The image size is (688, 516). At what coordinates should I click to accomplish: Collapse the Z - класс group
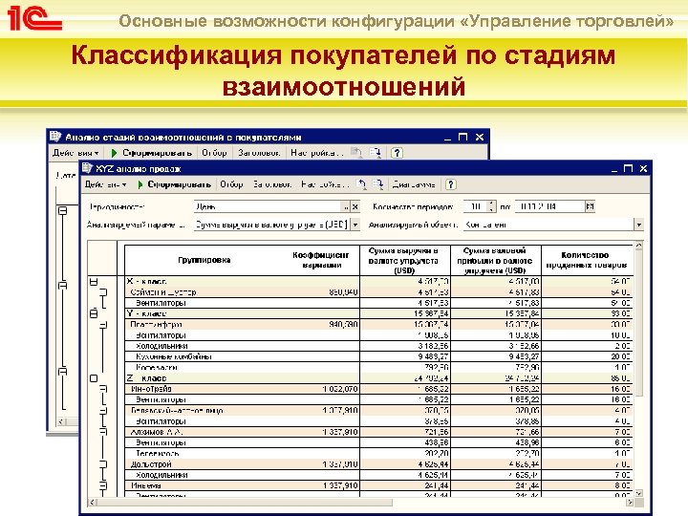94,378
